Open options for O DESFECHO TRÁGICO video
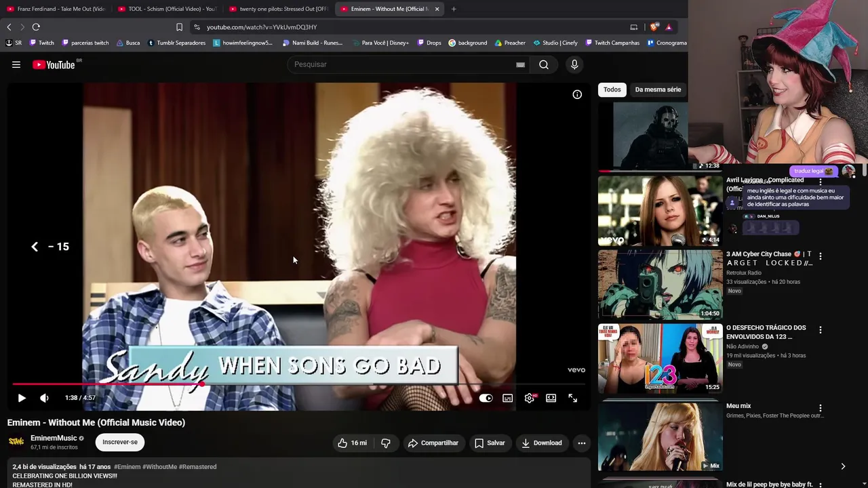The image size is (868, 488). tap(821, 330)
